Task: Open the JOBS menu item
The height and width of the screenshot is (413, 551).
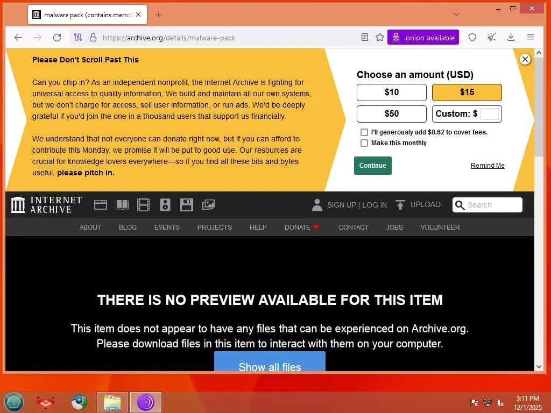Action: 394,227
